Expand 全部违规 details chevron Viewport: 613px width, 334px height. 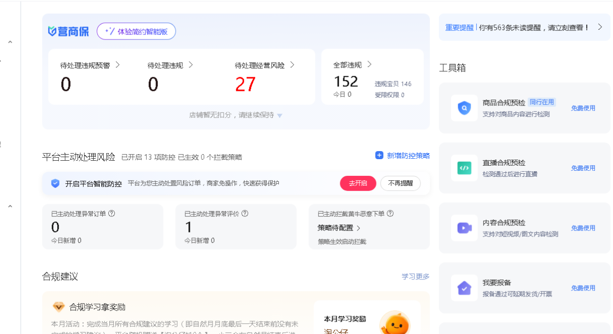(370, 64)
